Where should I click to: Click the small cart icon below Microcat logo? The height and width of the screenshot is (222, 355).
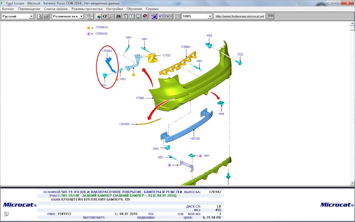[6, 214]
